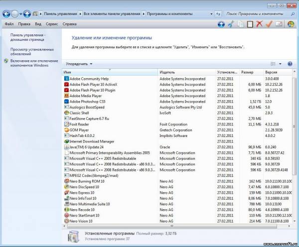Click the search magnifier icon
Image resolution: width=299 pixels, height=247 pixels.
pyautogui.click(x=293, y=14)
